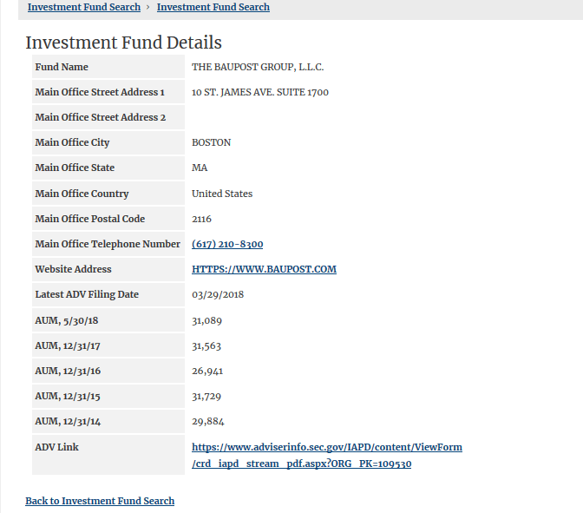The width and height of the screenshot is (583, 513).
Task: Select the AUM 12/31/14 value 29,884
Action: click(x=206, y=421)
